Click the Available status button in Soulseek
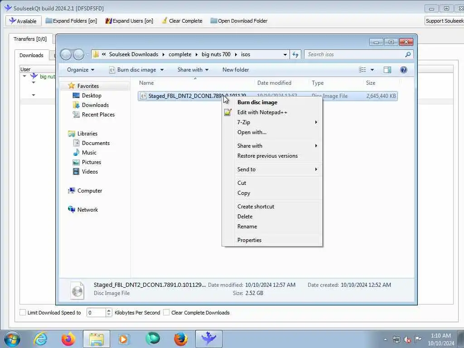This screenshot has width=464, height=348. 24,21
